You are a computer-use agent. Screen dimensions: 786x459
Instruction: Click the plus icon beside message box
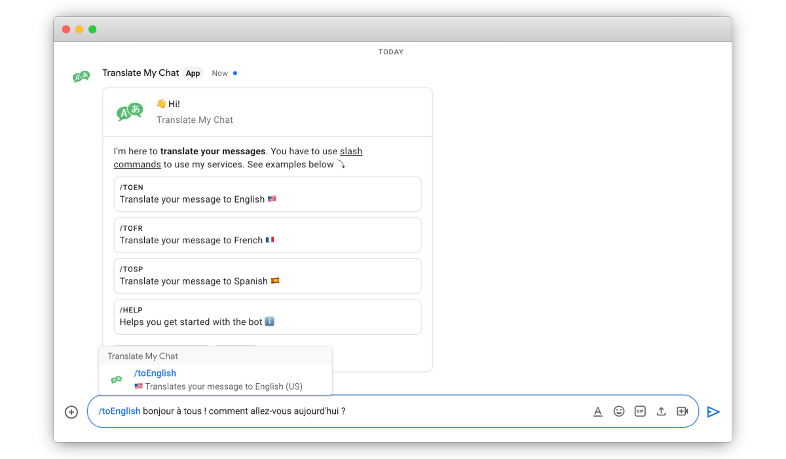point(71,412)
